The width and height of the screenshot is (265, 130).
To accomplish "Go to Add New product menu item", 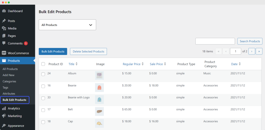I will [9, 75].
